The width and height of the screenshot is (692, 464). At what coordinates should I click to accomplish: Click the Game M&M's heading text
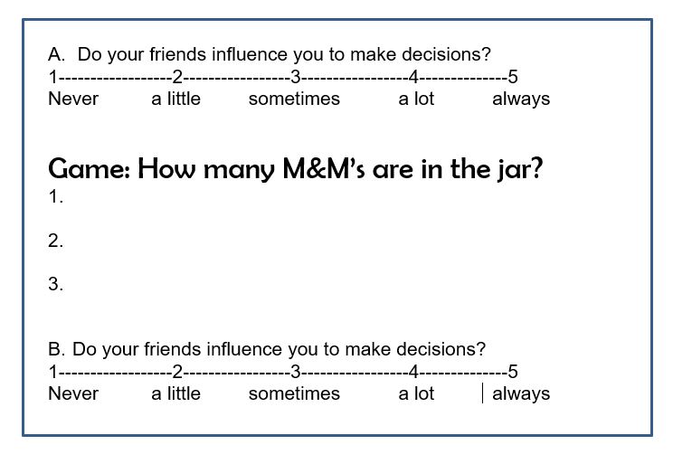pyautogui.click(x=295, y=169)
